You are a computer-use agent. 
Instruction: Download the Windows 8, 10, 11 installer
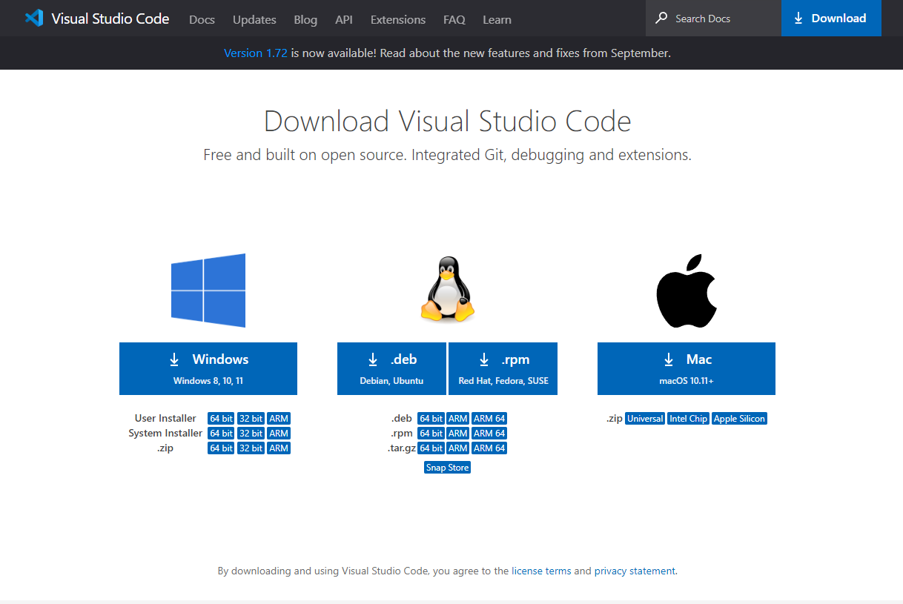(208, 368)
